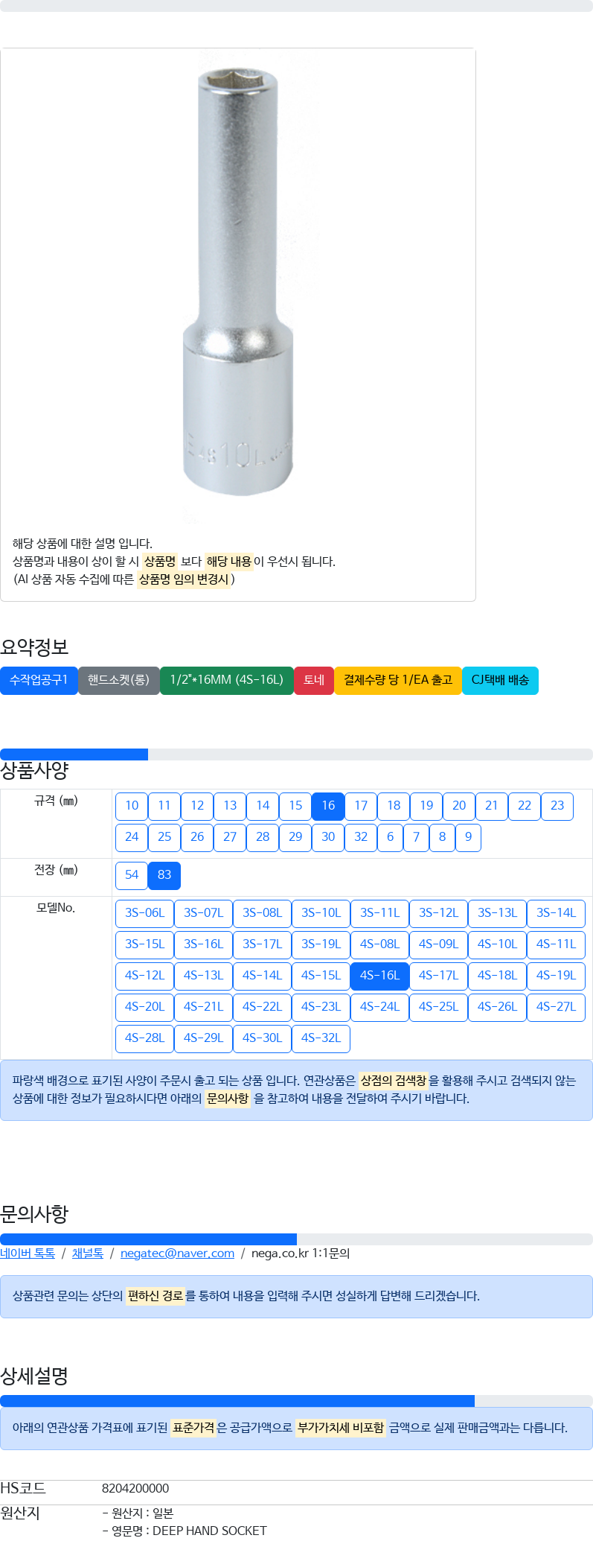Select model 3S-06L
Image resolution: width=593 pixels, height=1541 pixels.
[144, 913]
